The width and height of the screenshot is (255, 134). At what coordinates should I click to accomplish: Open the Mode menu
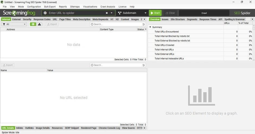tap(21, 7)
